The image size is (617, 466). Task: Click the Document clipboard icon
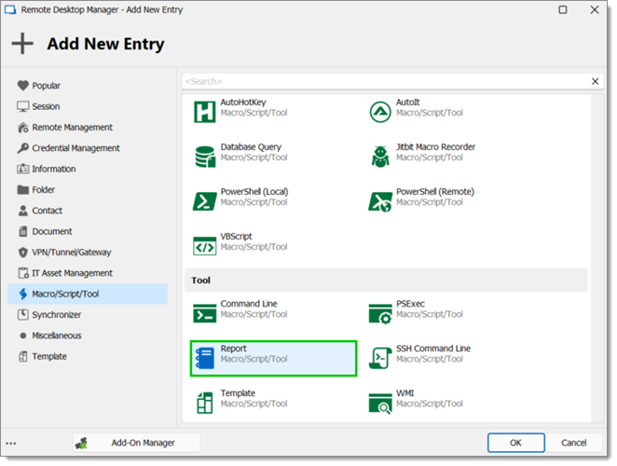[22, 231]
